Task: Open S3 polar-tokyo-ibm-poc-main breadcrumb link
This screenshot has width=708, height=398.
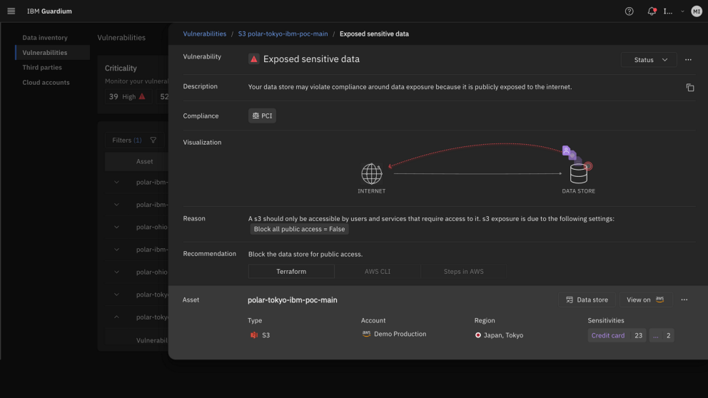Action: (283, 34)
